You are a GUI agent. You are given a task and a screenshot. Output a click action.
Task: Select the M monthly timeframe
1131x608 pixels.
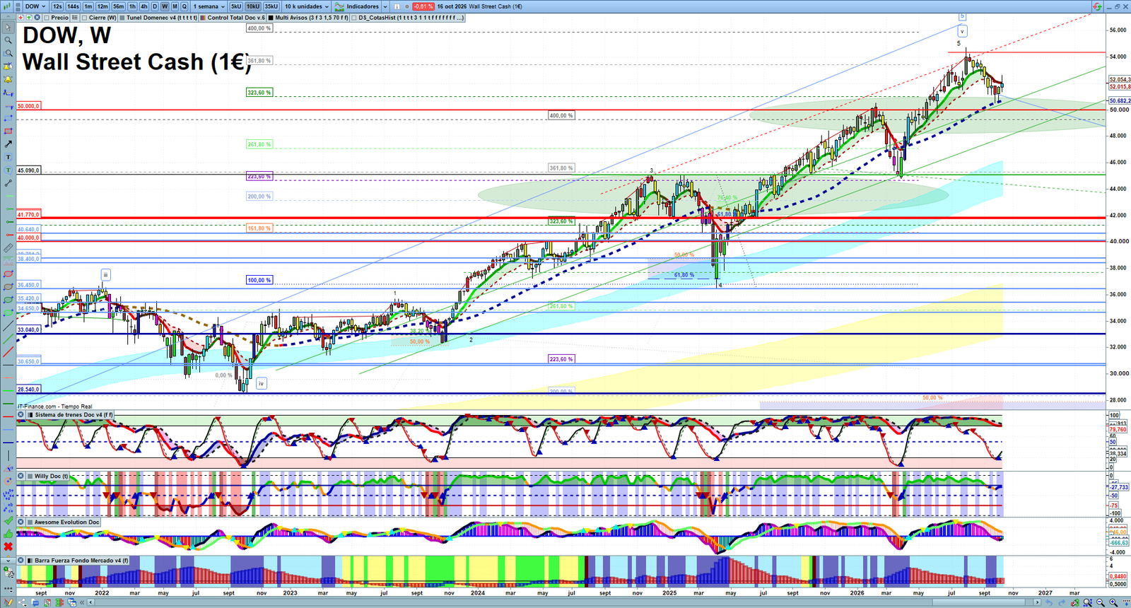pos(175,6)
